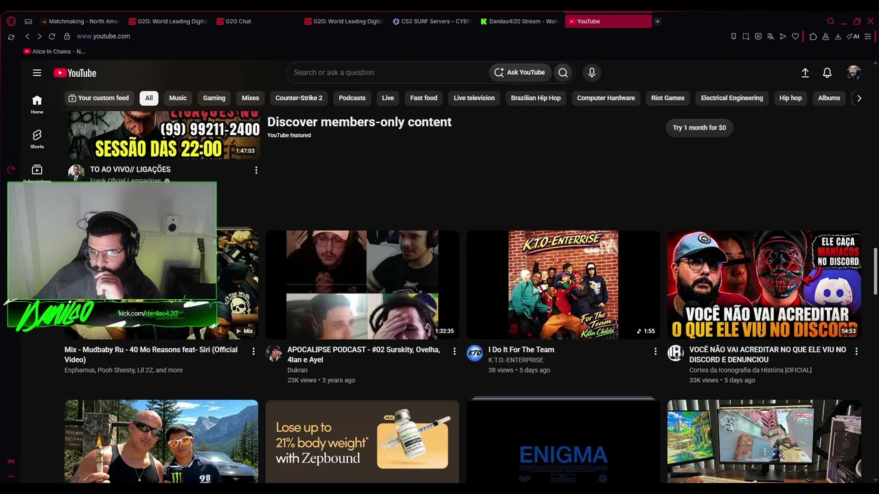Image resolution: width=879 pixels, height=494 pixels.
Task: Open the ENIGMA video thumbnail
Action: 563,442
